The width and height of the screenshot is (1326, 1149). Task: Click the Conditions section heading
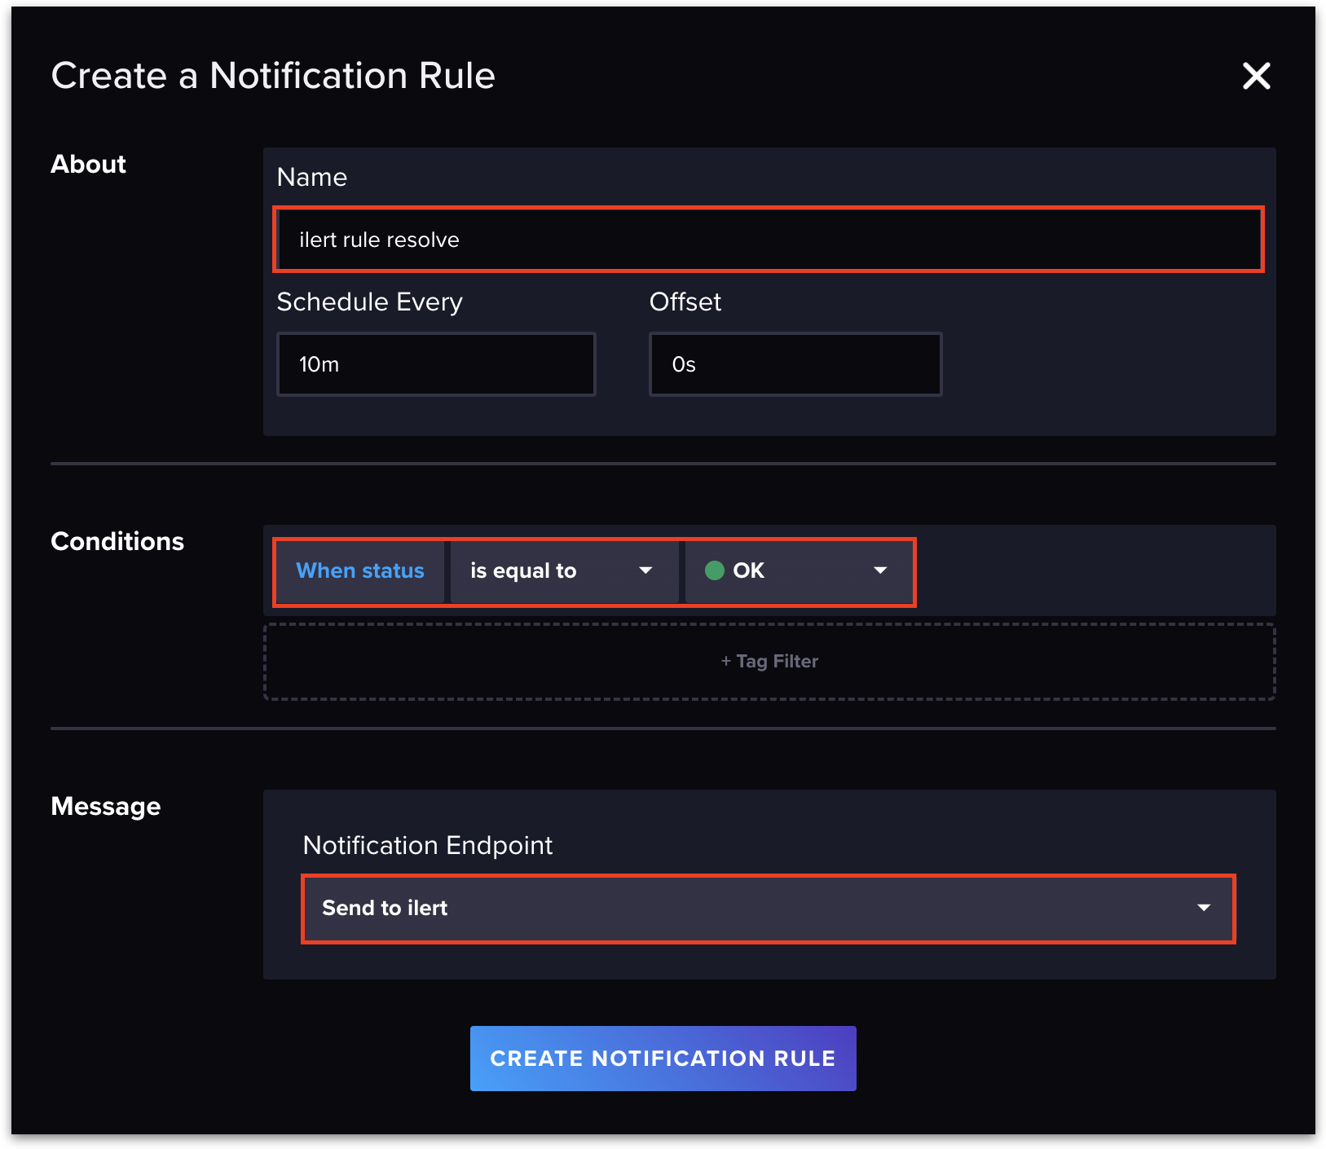point(117,541)
